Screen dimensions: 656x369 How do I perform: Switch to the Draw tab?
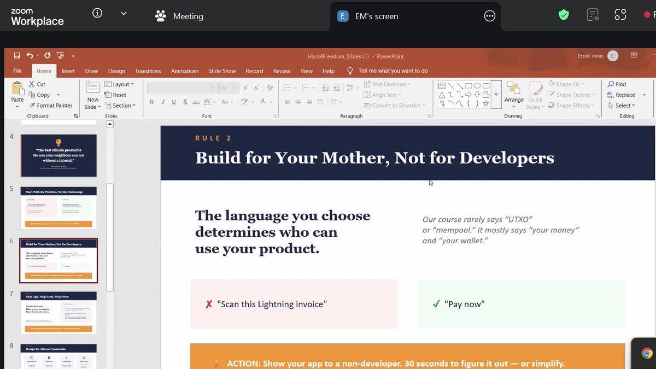pos(91,71)
